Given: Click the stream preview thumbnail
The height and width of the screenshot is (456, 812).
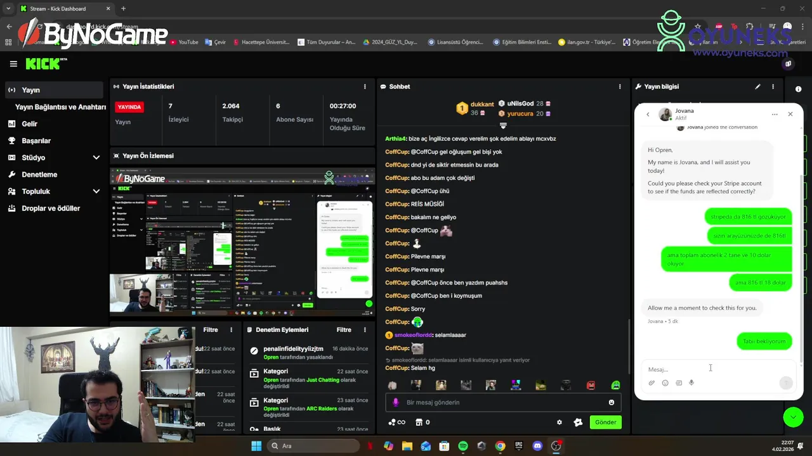Looking at the screenshot, I should click(242, 242).
